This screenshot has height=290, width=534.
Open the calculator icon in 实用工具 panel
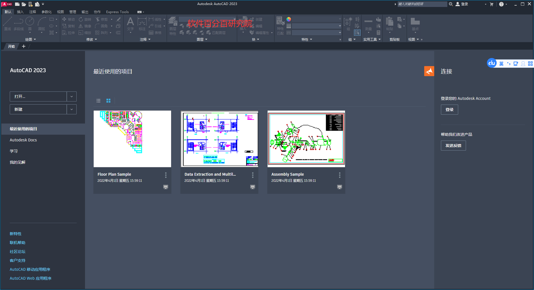click(x=378, y=33)
